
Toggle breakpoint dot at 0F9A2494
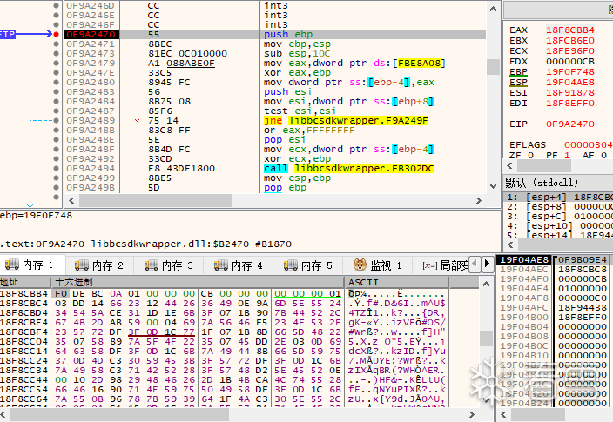coord(56,169)
